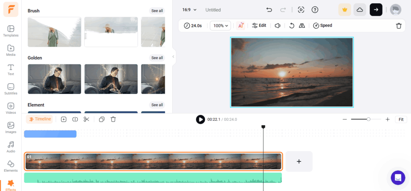This screenshot has height=191, width=411.
Task: Open the Images sidebar panel
Action: (x=11, y=127)
